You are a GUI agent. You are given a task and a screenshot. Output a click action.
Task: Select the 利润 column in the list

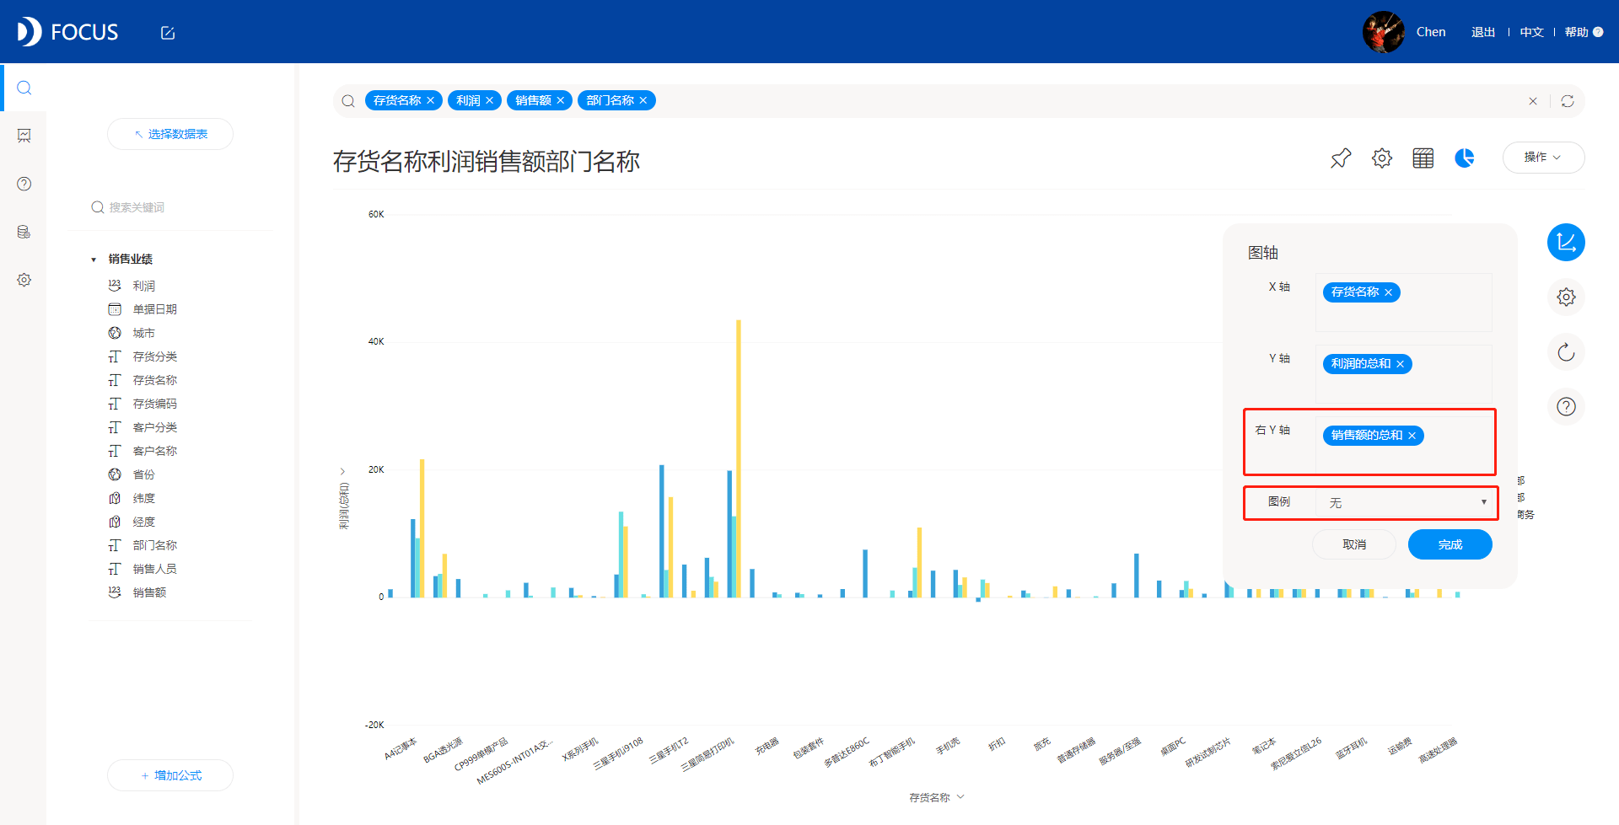click(143, 286)
